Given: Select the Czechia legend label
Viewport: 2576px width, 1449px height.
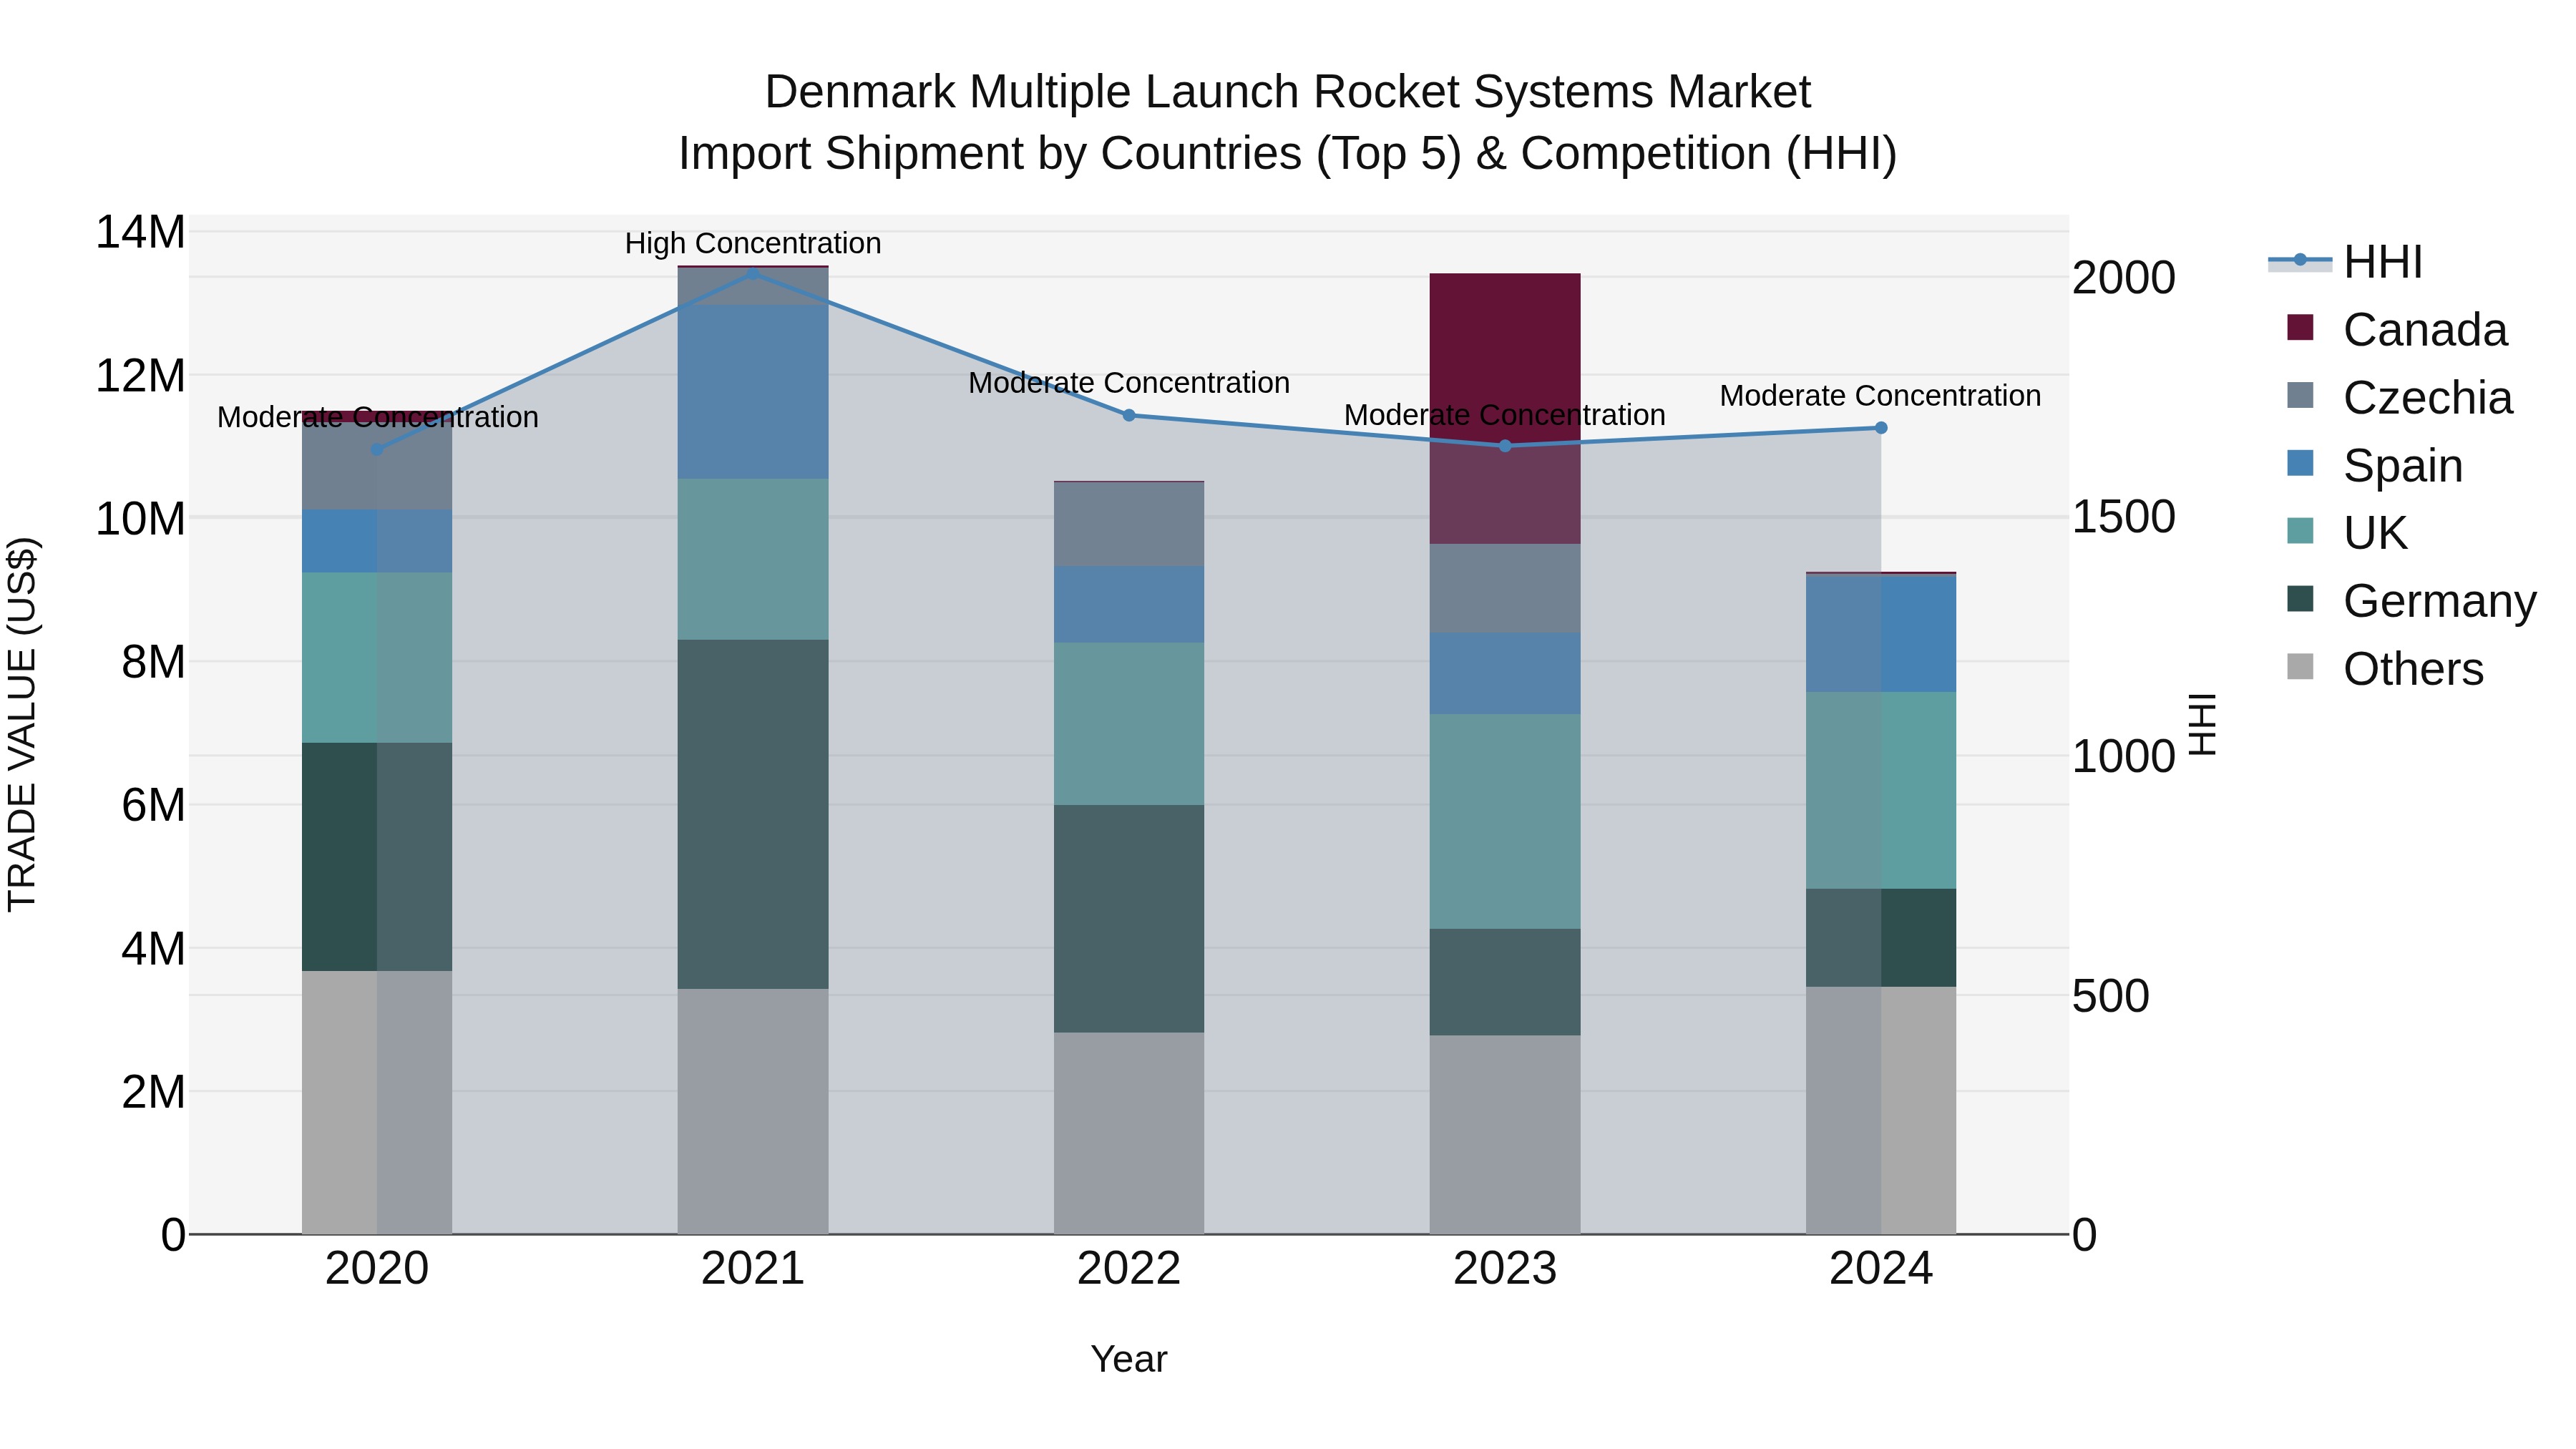Looking at the screenshot, I should pos(2427,398).
